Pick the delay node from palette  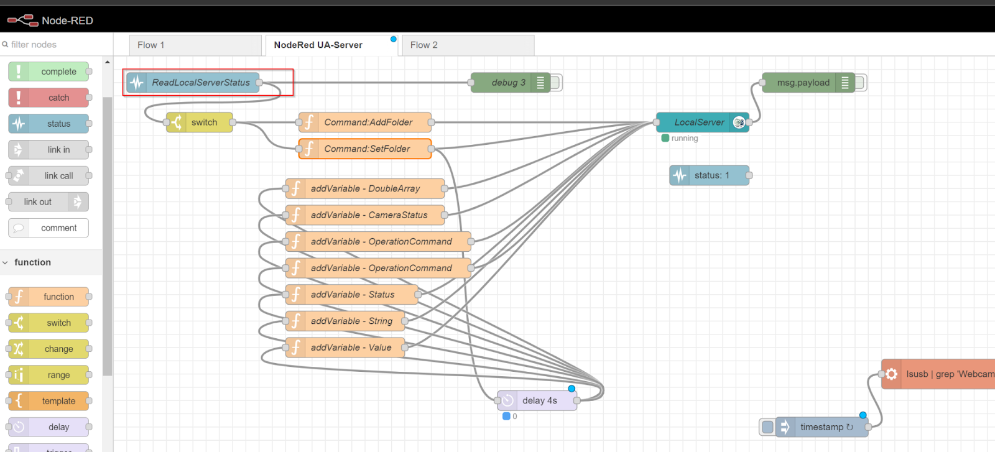point(49,427)
